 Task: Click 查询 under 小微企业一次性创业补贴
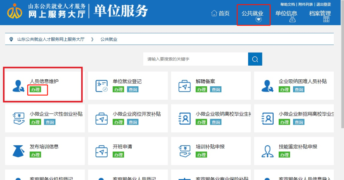point(50,122)
